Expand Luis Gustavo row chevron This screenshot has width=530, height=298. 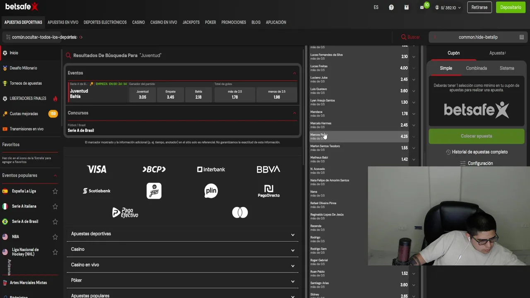click(413, 91)
